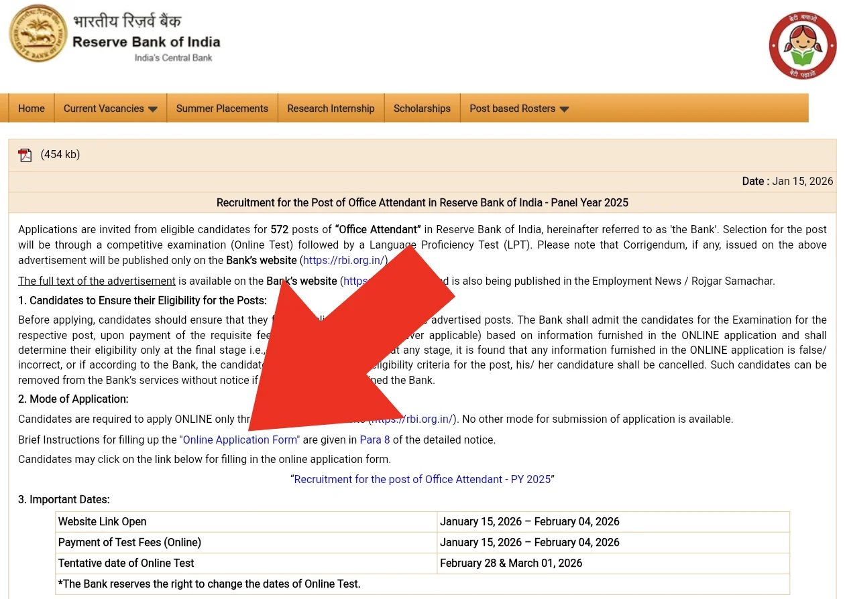The image size is (845, 599).
Task: Expand the Current Vacancies dropdown arrow
Action: point(153,109)
